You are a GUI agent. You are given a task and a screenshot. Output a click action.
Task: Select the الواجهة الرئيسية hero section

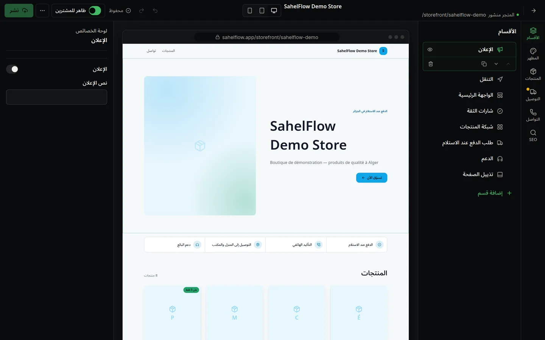[x=469, y=95]
